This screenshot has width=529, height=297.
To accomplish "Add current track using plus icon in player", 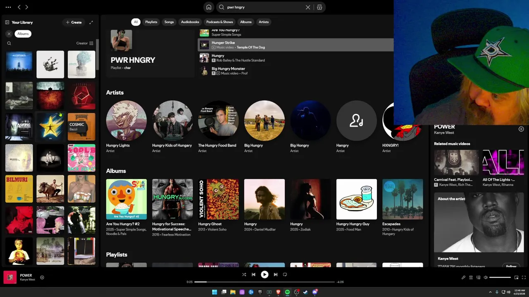I will (42, 278).
